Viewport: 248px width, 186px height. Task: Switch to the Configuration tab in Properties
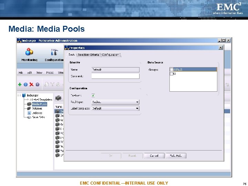point(111,55)
